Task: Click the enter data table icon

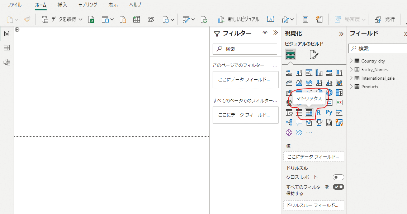Action: (137, 19)
